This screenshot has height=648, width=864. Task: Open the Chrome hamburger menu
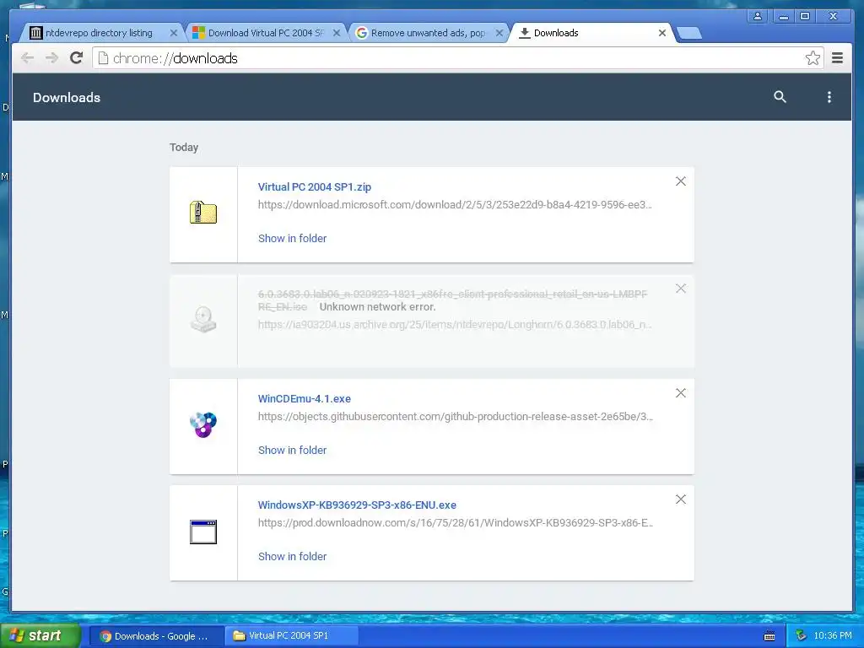tap(837, 58)
